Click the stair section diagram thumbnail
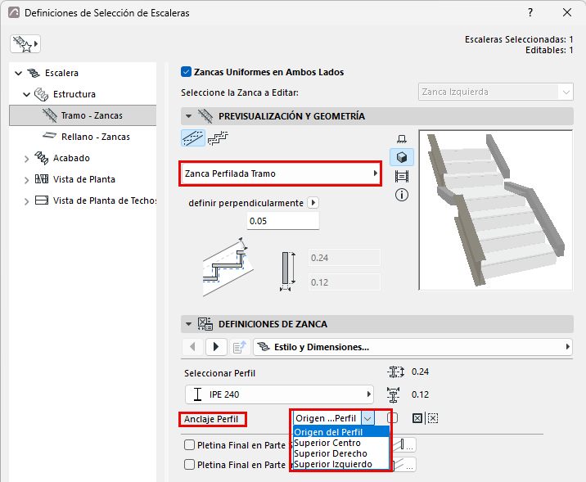 coord(228,267)
